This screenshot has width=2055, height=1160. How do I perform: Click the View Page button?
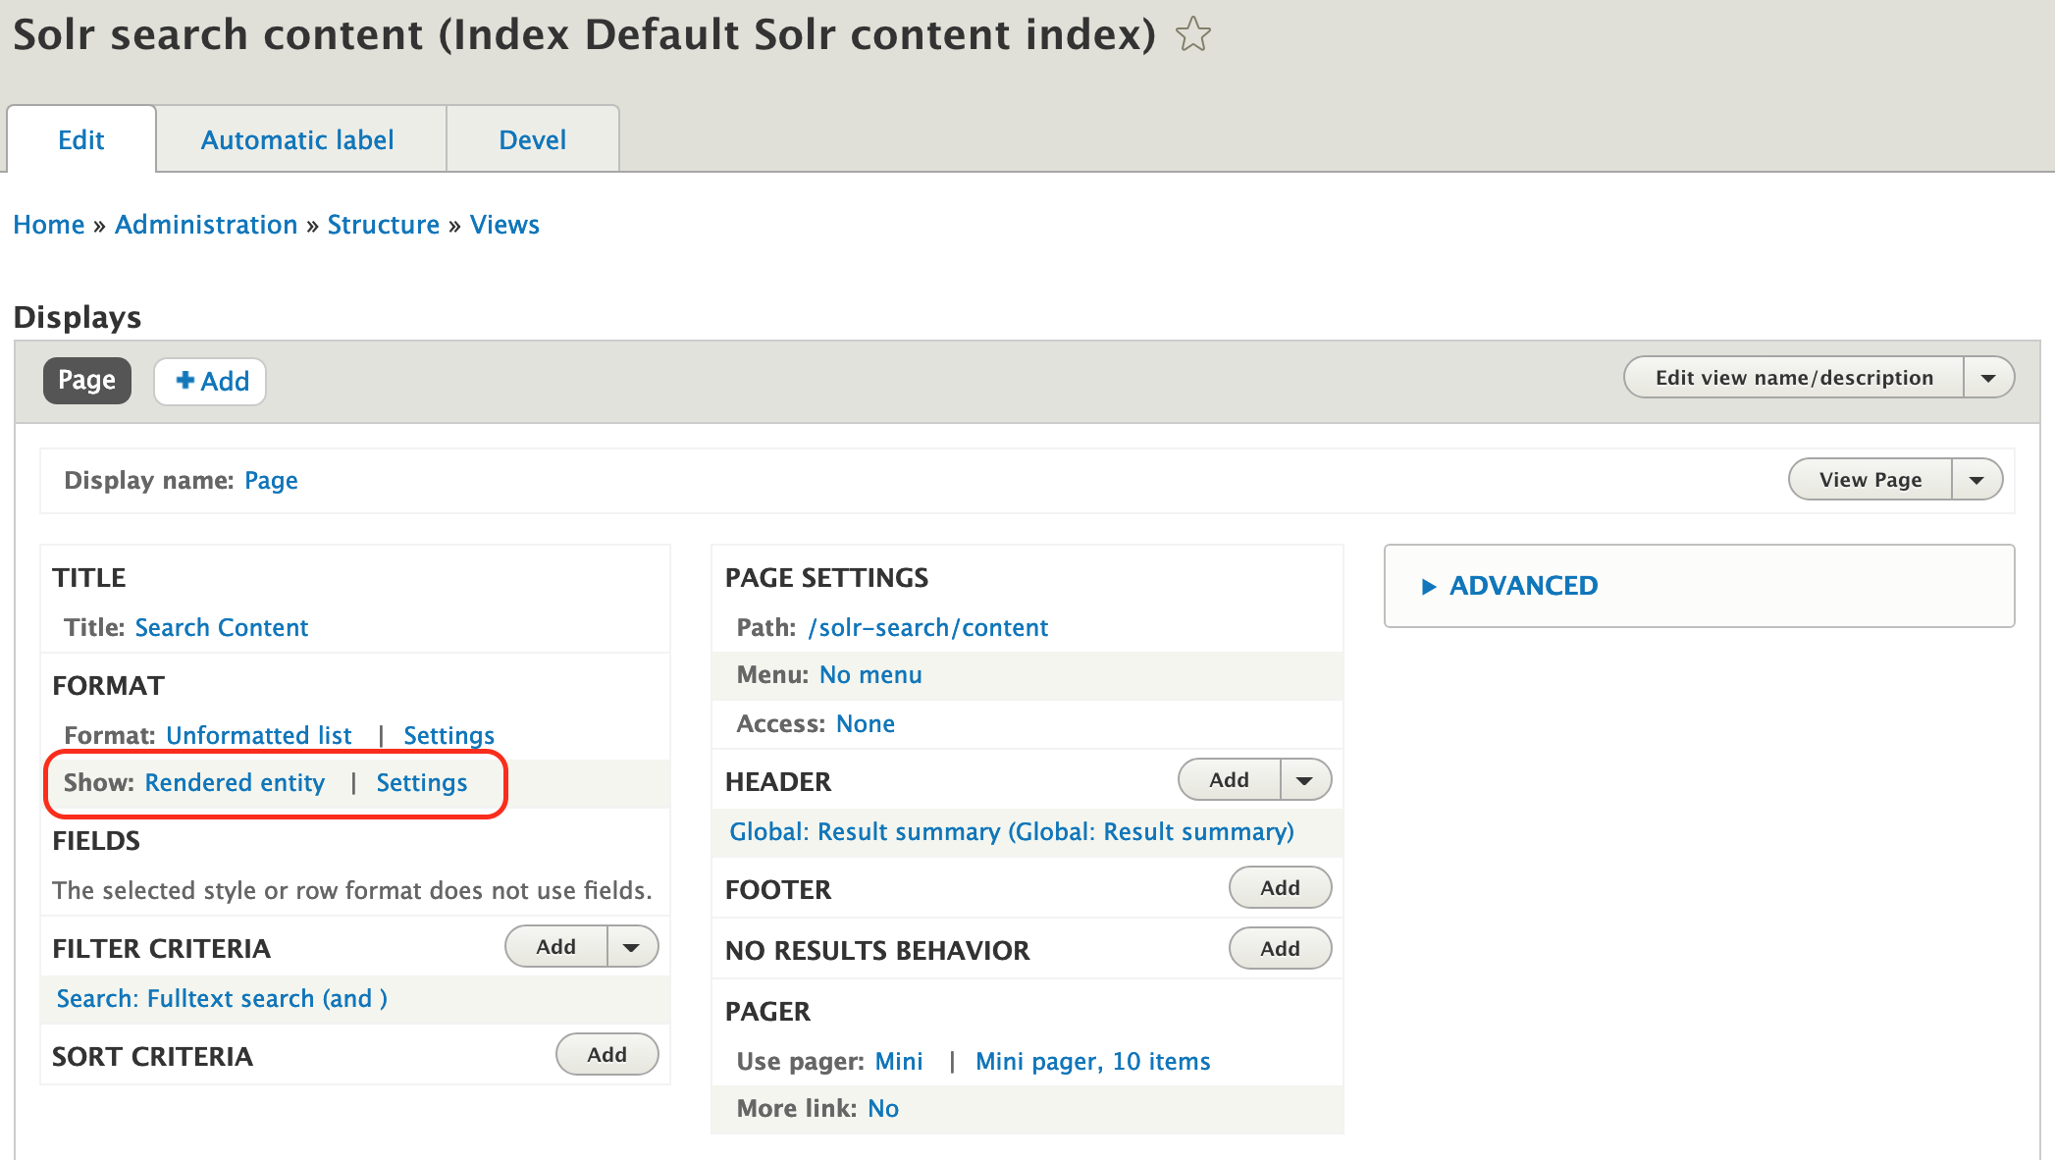pos(1870,479)
